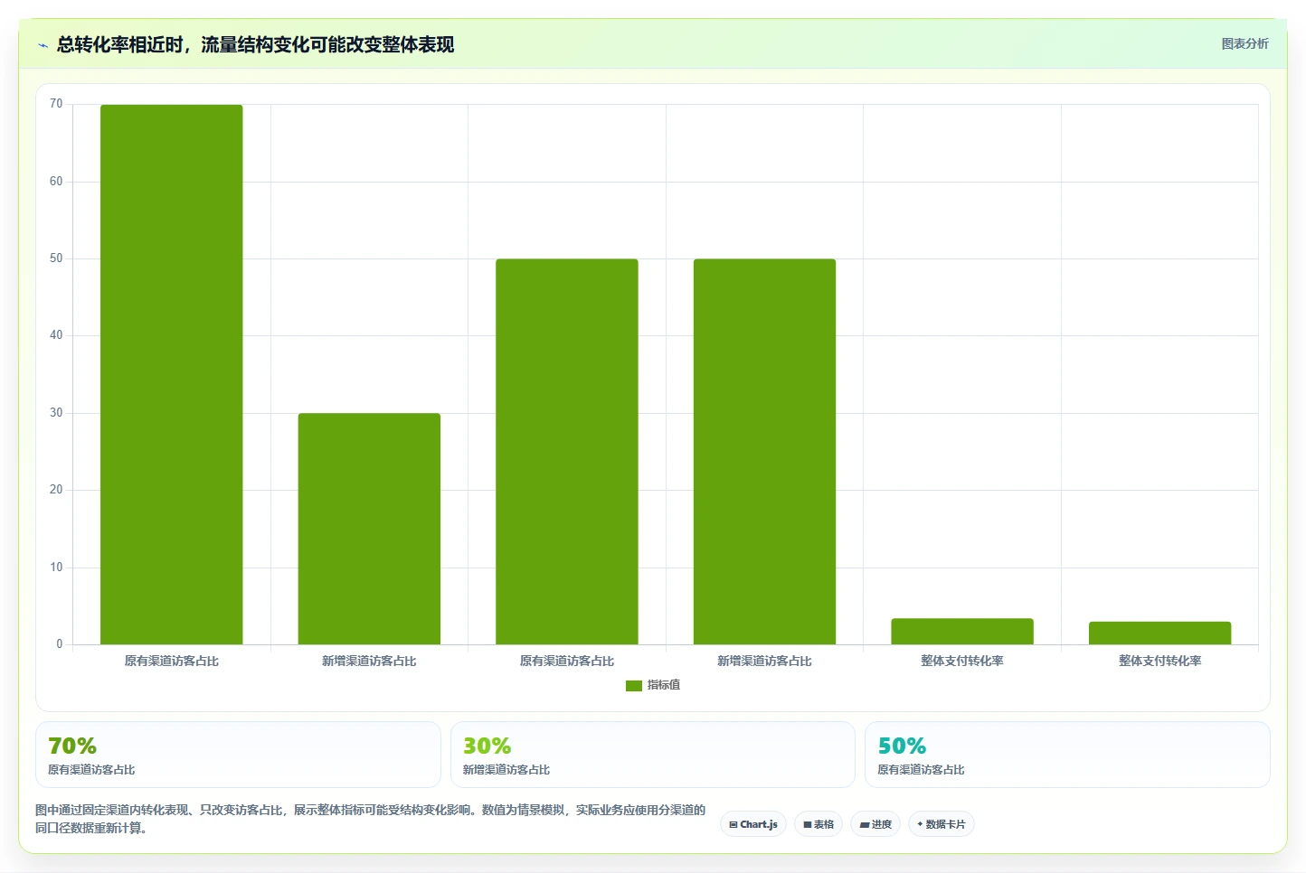Viewport: 1306px width, 873px height.
Task: Click the 图表分析 tag in header
Action: pyautogui.click(x=1244, y=43)
